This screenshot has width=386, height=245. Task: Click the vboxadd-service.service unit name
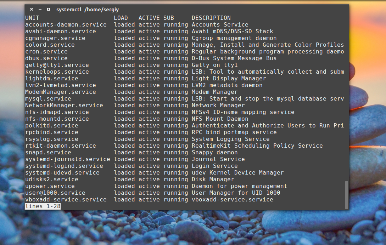click(66, 200)
